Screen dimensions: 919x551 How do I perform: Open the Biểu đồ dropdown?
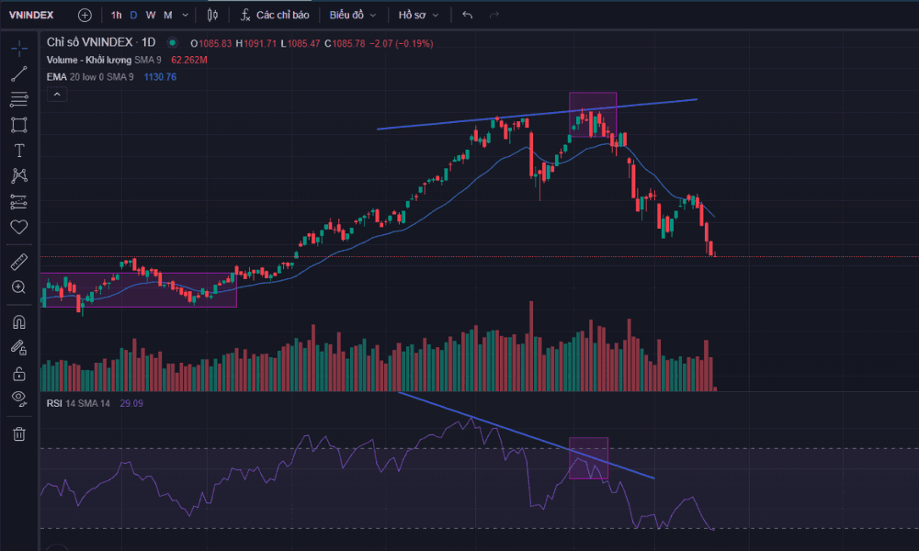click(352, 15)
